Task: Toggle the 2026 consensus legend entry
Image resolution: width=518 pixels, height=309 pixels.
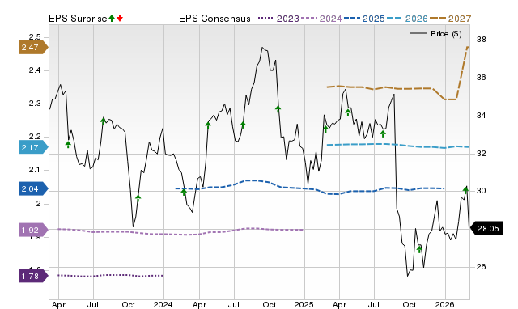Action: [x=407, y=19]
